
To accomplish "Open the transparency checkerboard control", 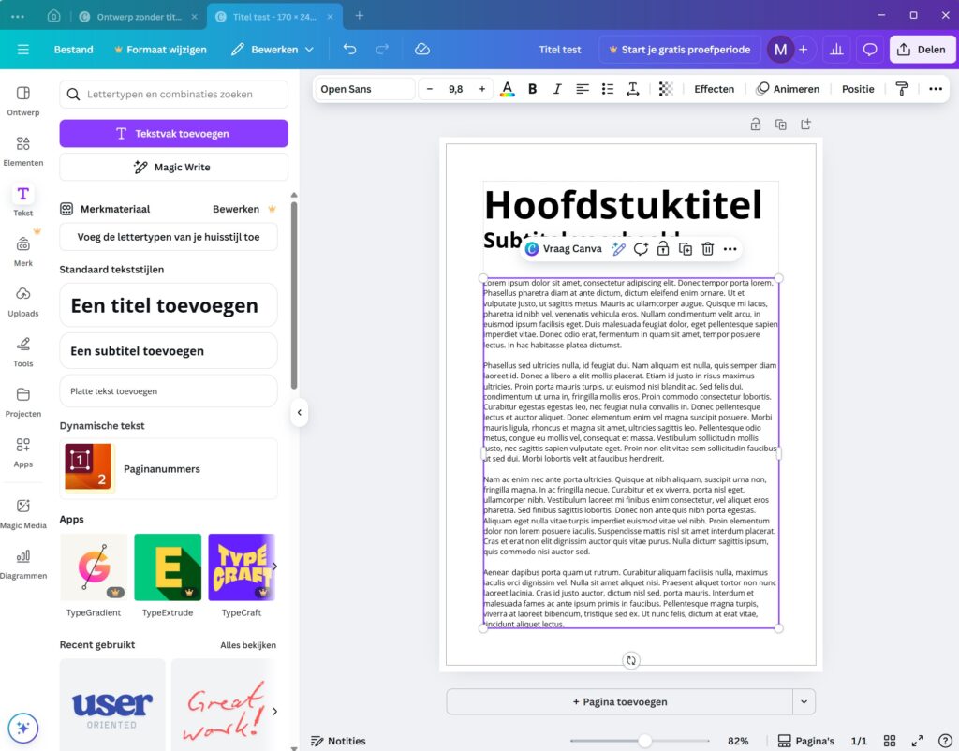I will tap(666, 89).
